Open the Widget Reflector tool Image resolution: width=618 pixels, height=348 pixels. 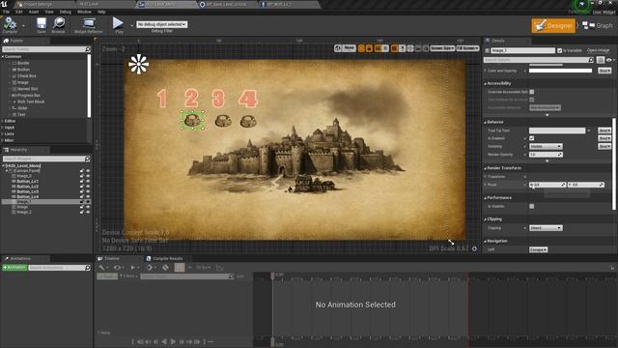point(88,25)
